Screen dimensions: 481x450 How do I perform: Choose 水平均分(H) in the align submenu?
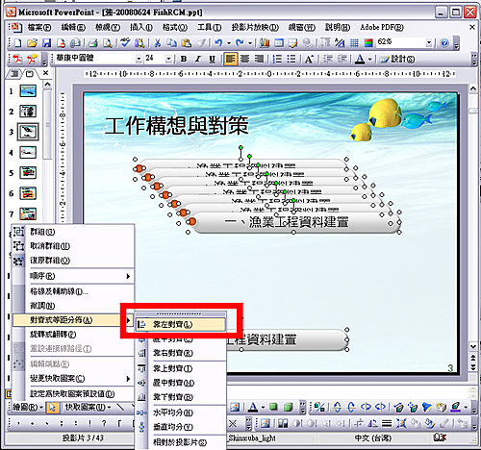pyautogui.click(x=181, y=412)
